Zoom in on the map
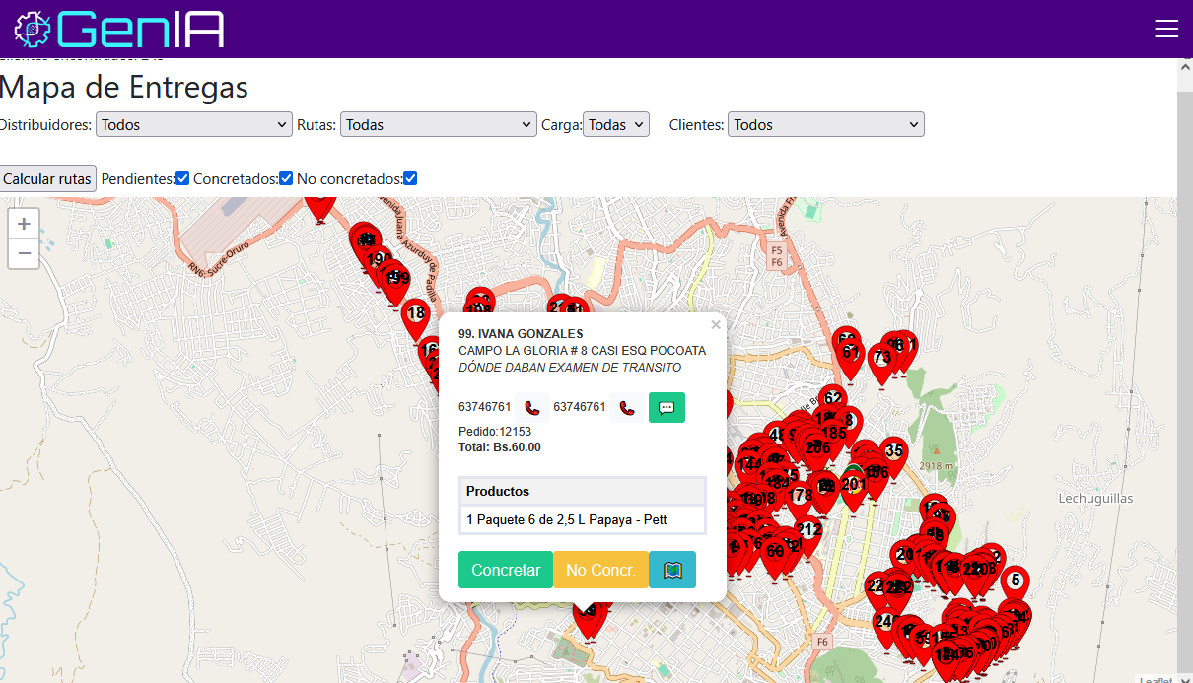The height and width of the screenshot is (683, 1193). point(24,224)
